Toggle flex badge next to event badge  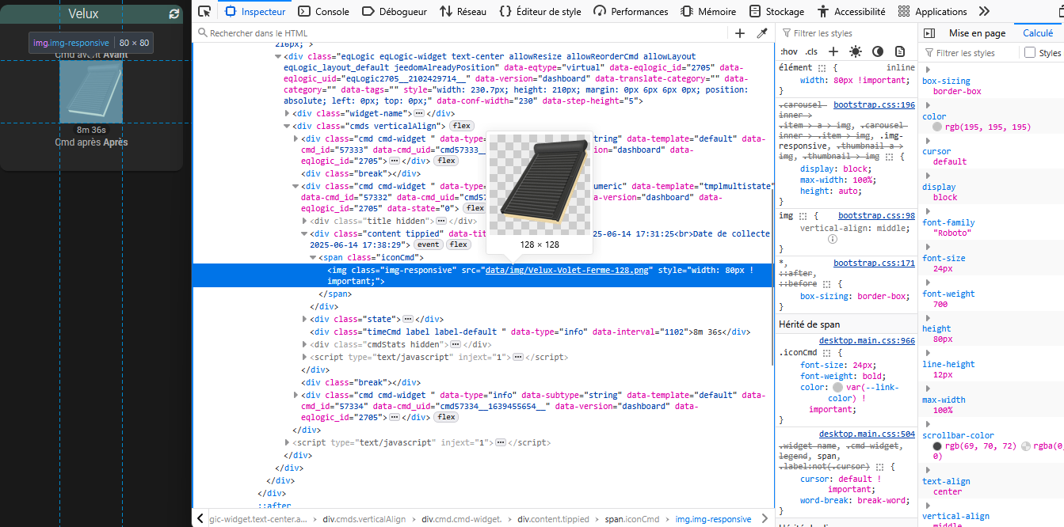coord(458,245)
